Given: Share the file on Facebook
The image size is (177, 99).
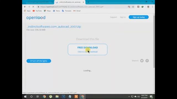Looking at the screenshot, I should [147, 61].
